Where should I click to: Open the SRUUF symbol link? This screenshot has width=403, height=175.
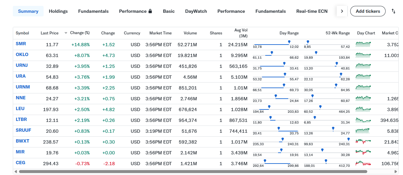[23, 130]
